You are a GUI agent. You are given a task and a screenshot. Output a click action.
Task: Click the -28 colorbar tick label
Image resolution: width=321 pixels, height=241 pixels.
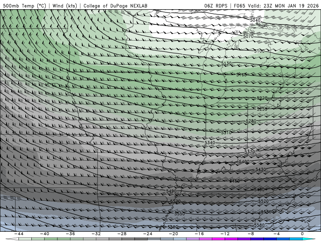122,234
